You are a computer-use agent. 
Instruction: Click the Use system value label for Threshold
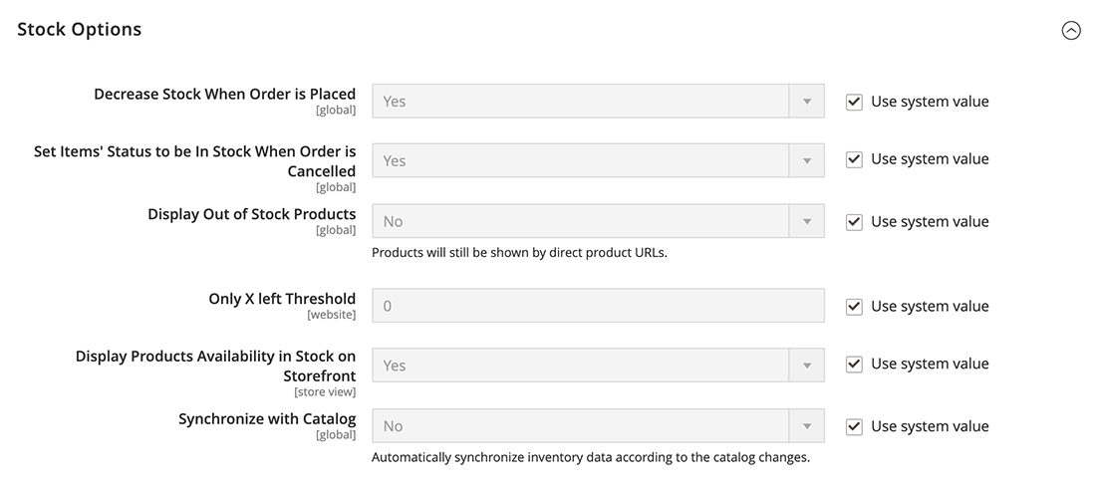tap(930, 307)
